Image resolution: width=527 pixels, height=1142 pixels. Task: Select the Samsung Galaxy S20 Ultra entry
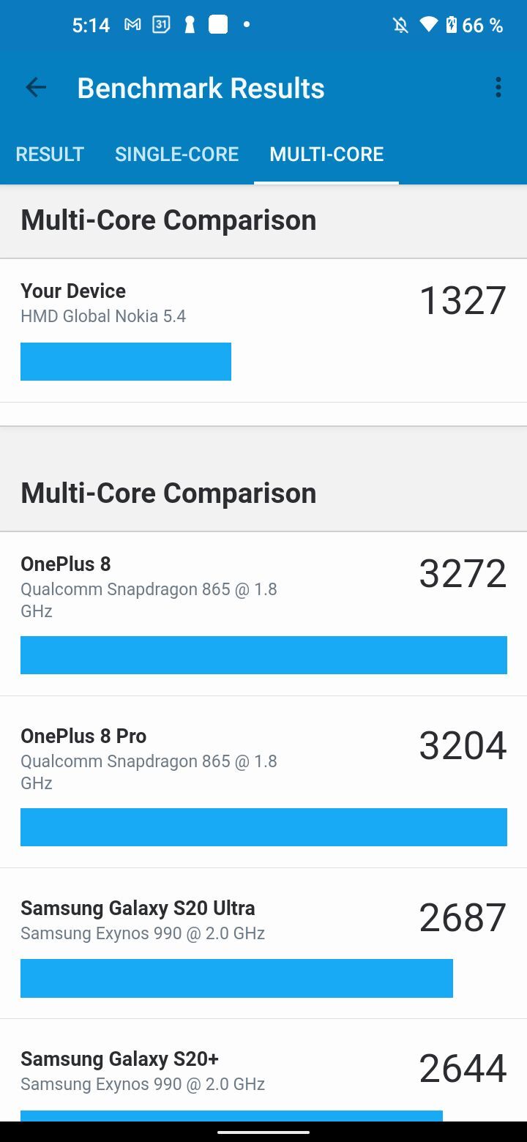(x=263, y=943)
